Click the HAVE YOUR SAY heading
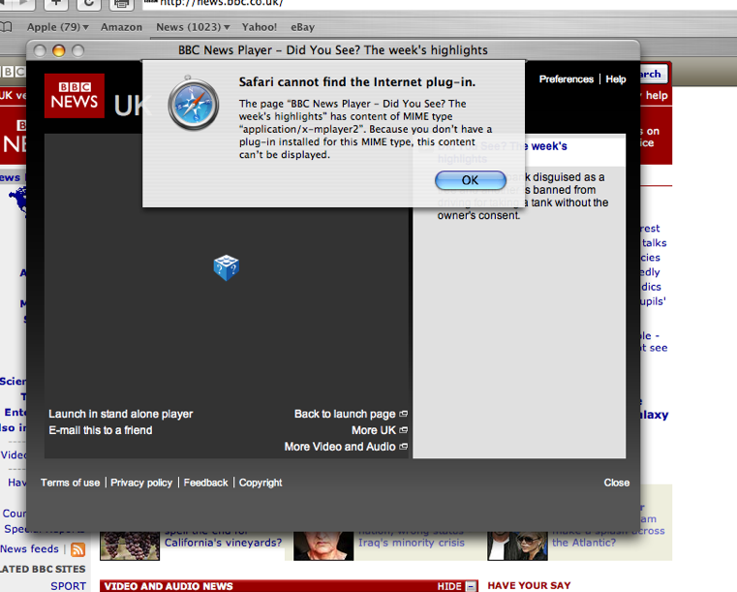This screenshot has height=592, width=737. (529, 585)
